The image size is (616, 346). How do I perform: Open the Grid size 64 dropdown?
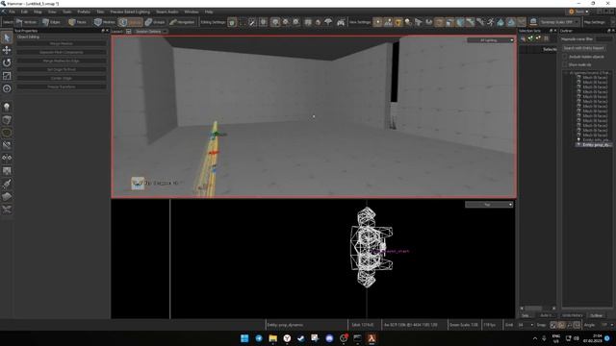pos(526,325)
